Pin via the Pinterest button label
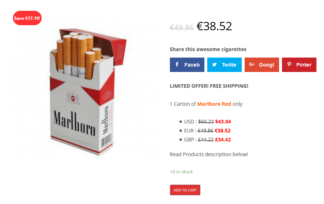This screenshot has width=324, height=204. click(304, 65)
